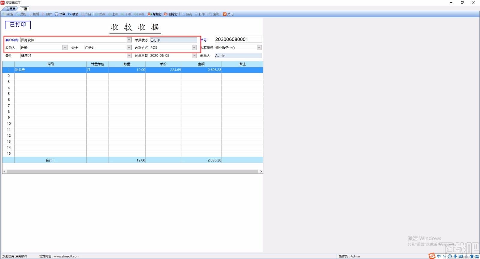
Task: Expand the 客户名称 dropdown
Action: click(x=129, y=40)
